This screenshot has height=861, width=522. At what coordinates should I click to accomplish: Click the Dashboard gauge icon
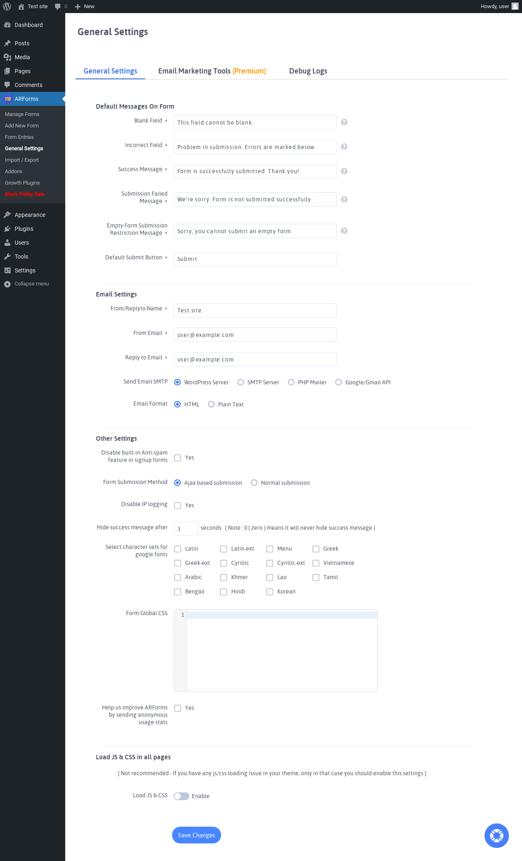[7, 25]
